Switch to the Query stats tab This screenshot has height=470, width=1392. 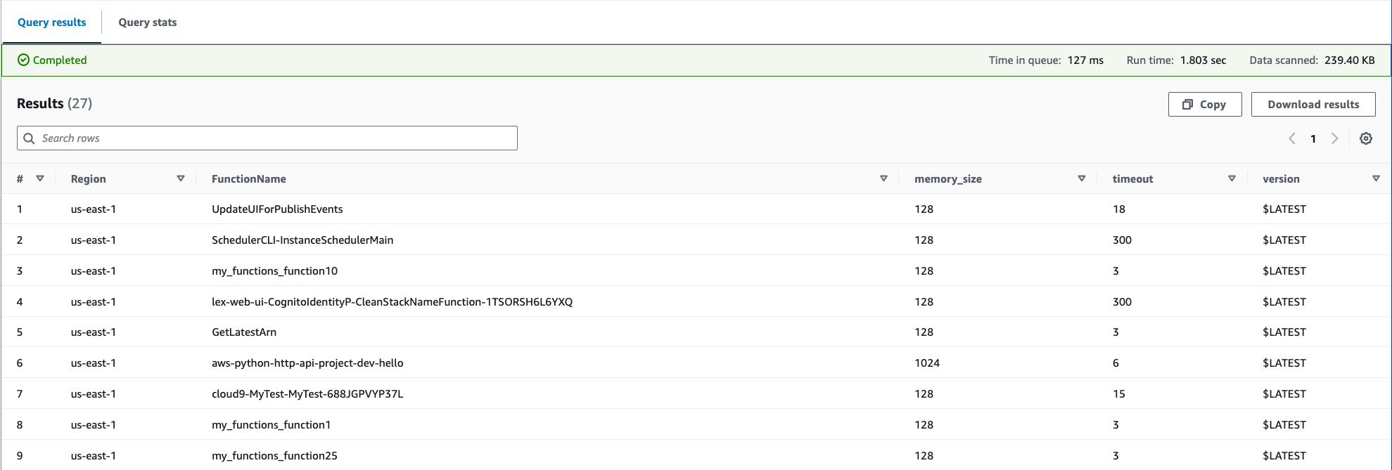click(148, 22)
